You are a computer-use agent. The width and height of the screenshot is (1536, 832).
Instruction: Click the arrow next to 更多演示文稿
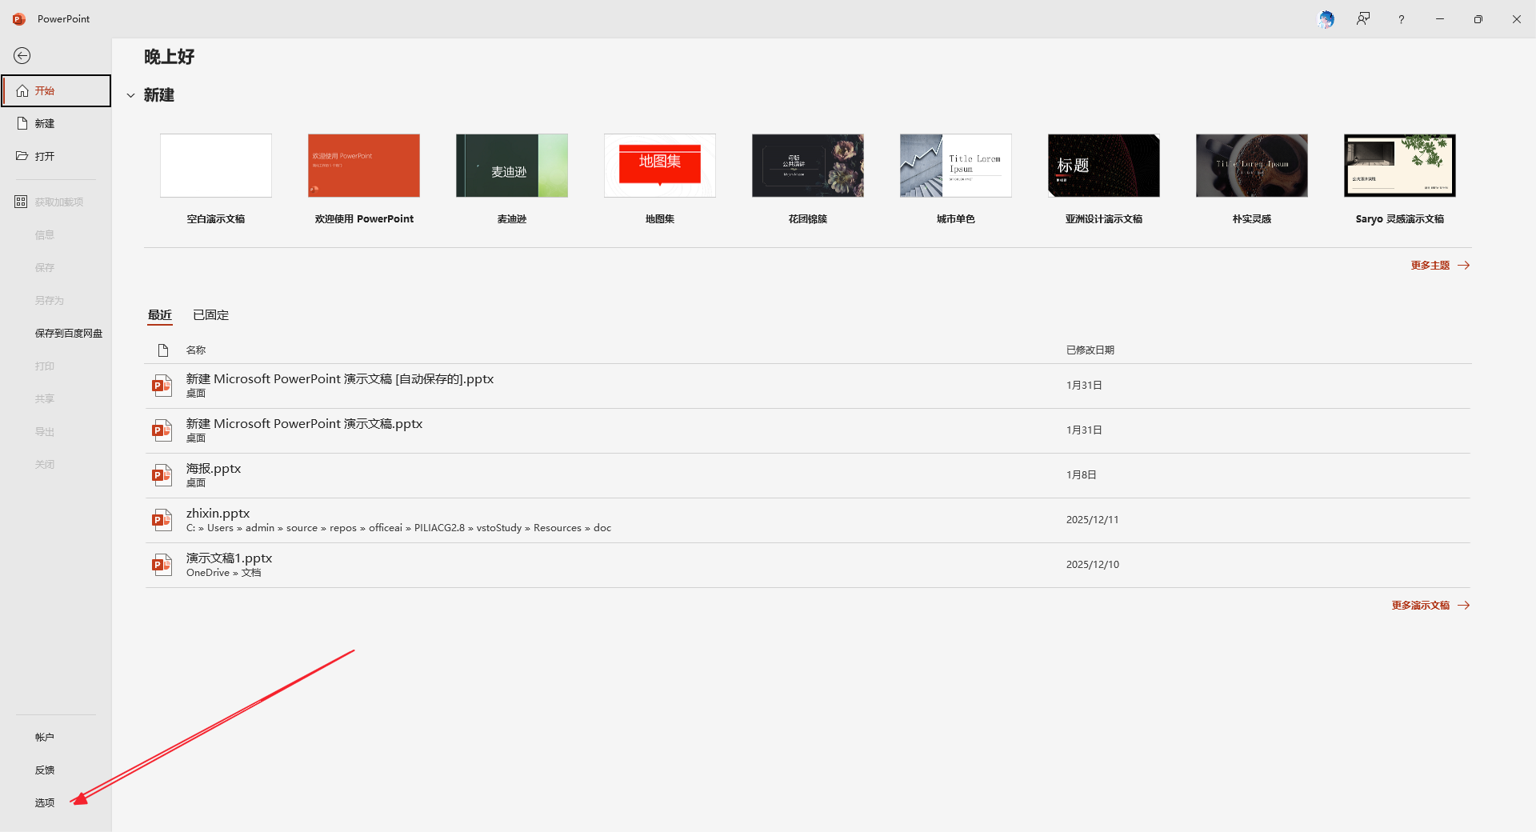coord(1464,605)
